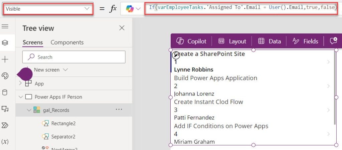Click arrow beside Add IF Conditions item
Viewport: 342px width, 150px height.
coord(328,134)
